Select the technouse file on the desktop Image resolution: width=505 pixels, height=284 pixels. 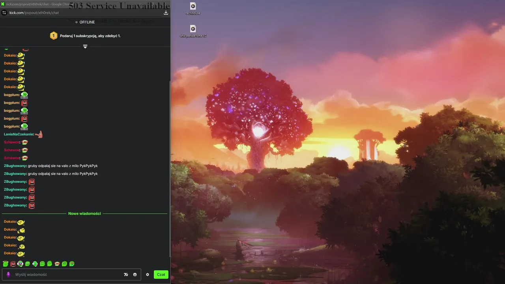[x=193, y=9]
